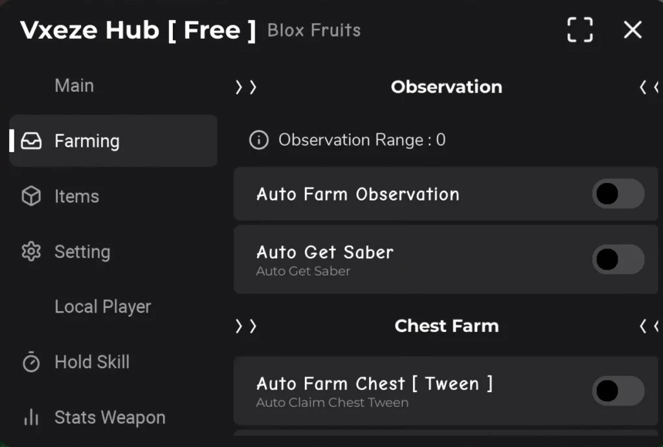Viewport: 663px width, 447px height.
Task: Select the Stats Weapon menu label
Action: (109, 417)
